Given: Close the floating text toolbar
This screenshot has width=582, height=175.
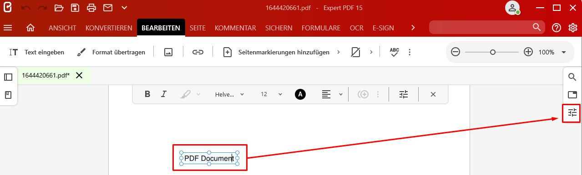Looking at the screenshot, I should 433,94.
